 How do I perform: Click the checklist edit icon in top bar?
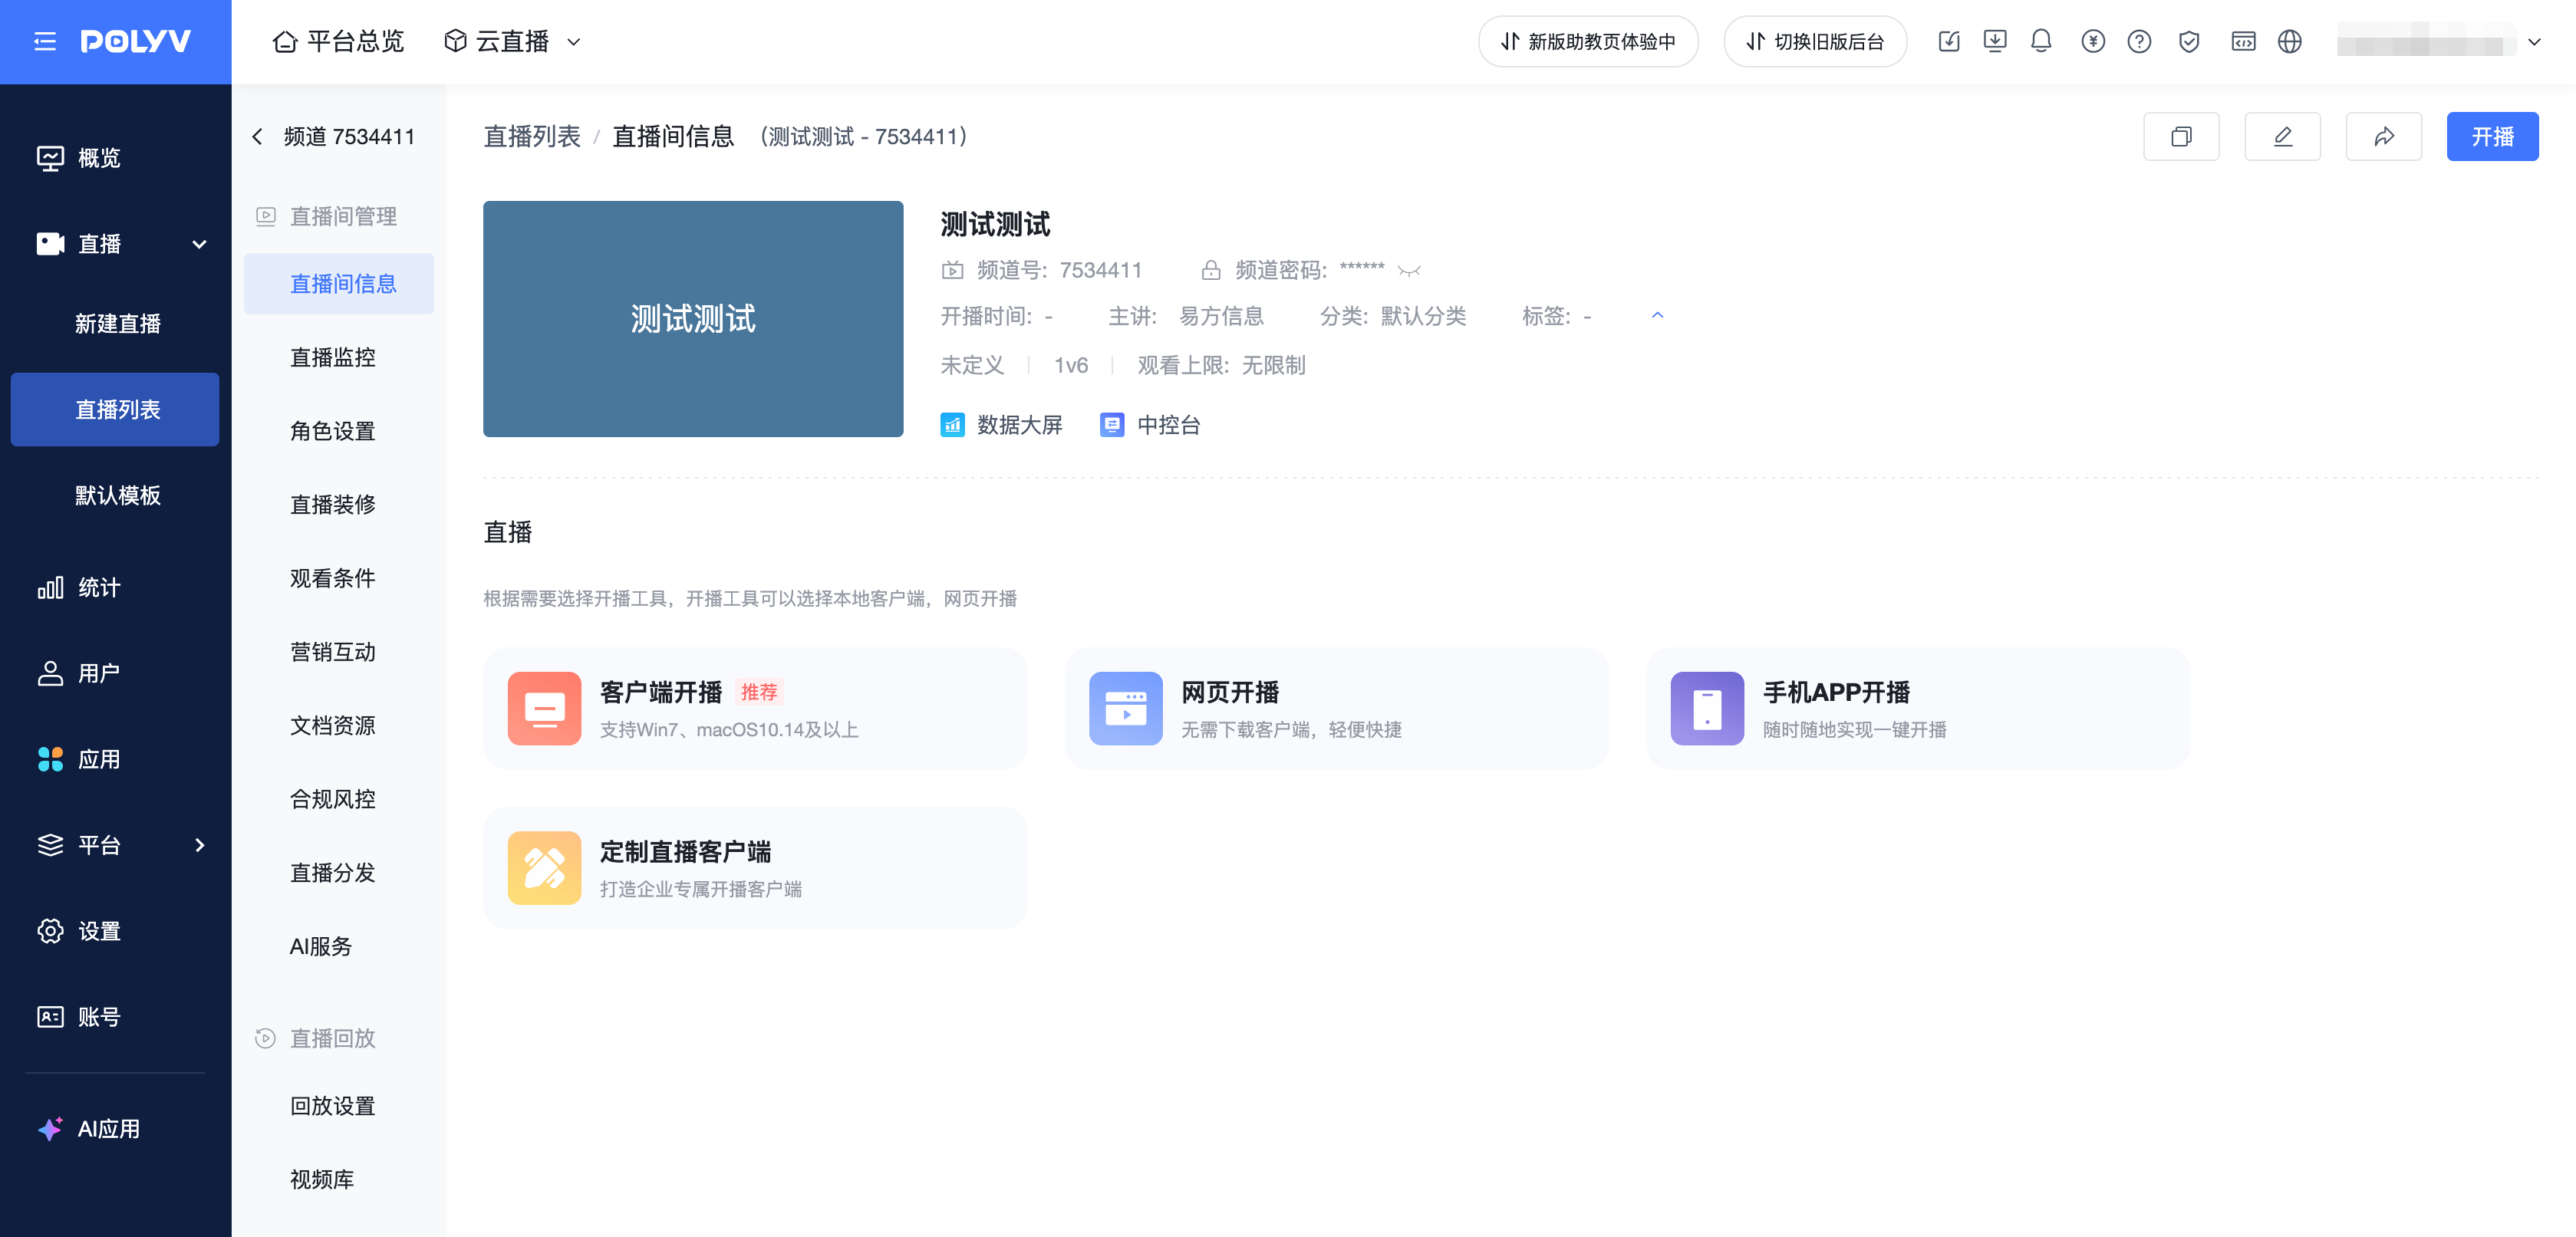point(1948,41)
